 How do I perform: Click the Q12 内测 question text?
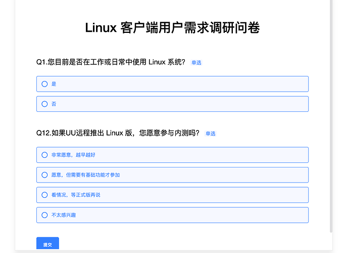pyautogui.click(x=118, y=133)
